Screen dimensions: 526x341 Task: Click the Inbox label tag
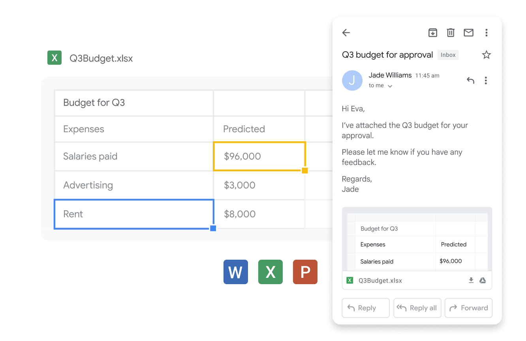(x=448, y=55)
